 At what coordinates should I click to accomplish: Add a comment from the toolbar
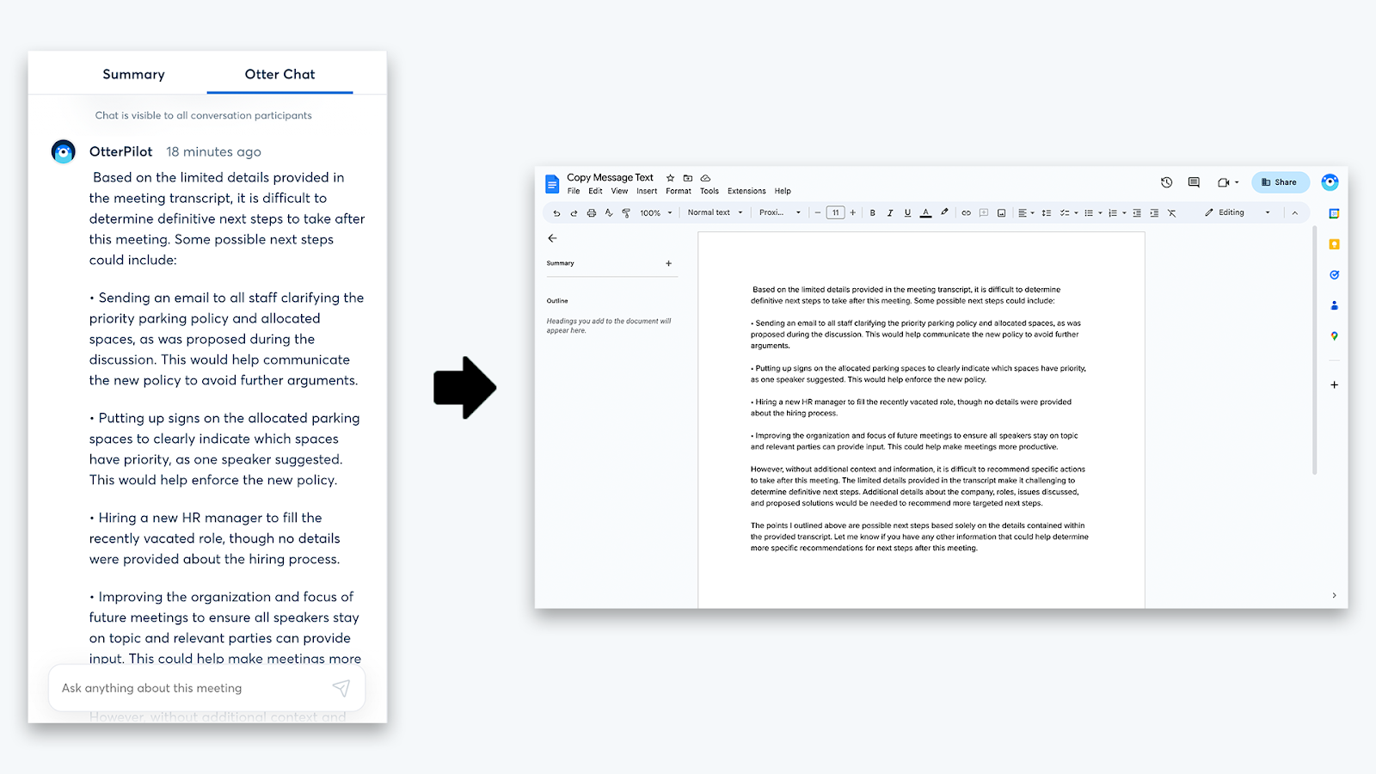[984, 212]
